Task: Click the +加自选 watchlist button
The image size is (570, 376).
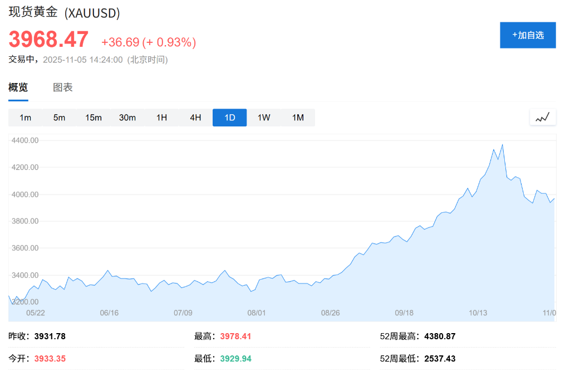Action: (x=528, y=35)
